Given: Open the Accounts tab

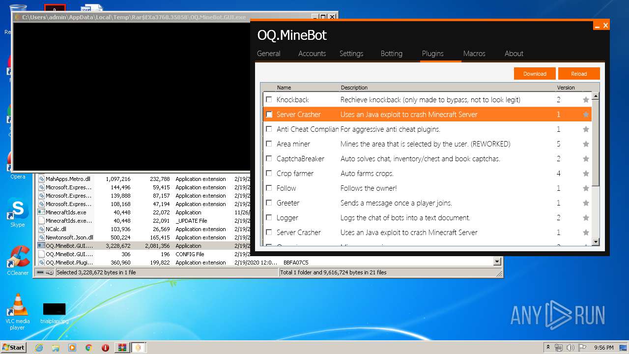Looking at the screenshot, I should point(312,54).
